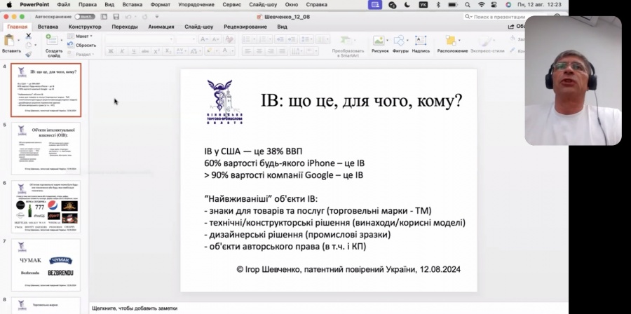Clear all formatting with the eraser A icon
631x314 pixels.
point(229,39)
